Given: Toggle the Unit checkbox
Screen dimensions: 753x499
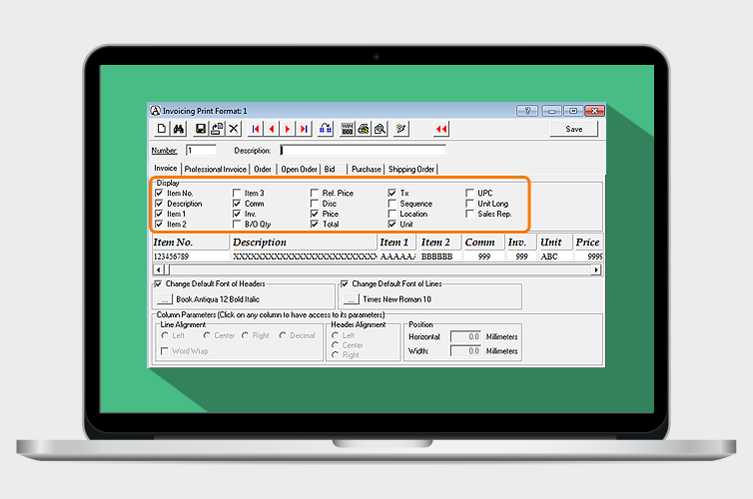Looking at the screenshot, I should coord(392,225).
